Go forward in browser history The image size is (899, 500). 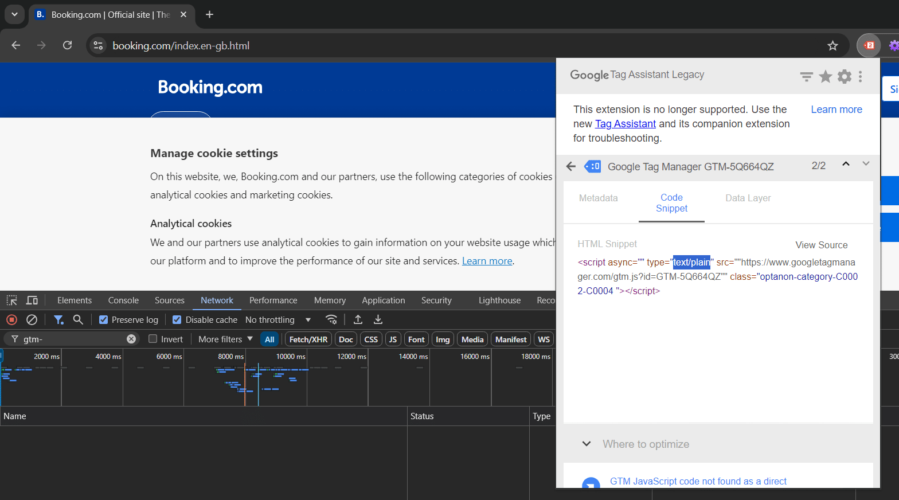pyautogui.click(x=41, y=45)
